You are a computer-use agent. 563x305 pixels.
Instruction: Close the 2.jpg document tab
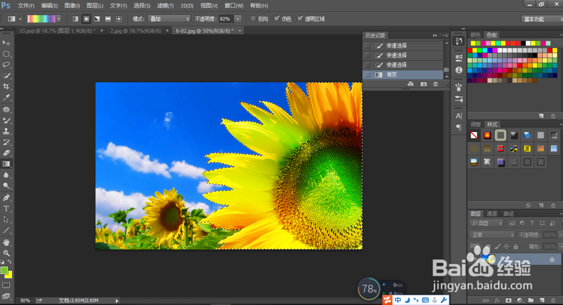167,31
